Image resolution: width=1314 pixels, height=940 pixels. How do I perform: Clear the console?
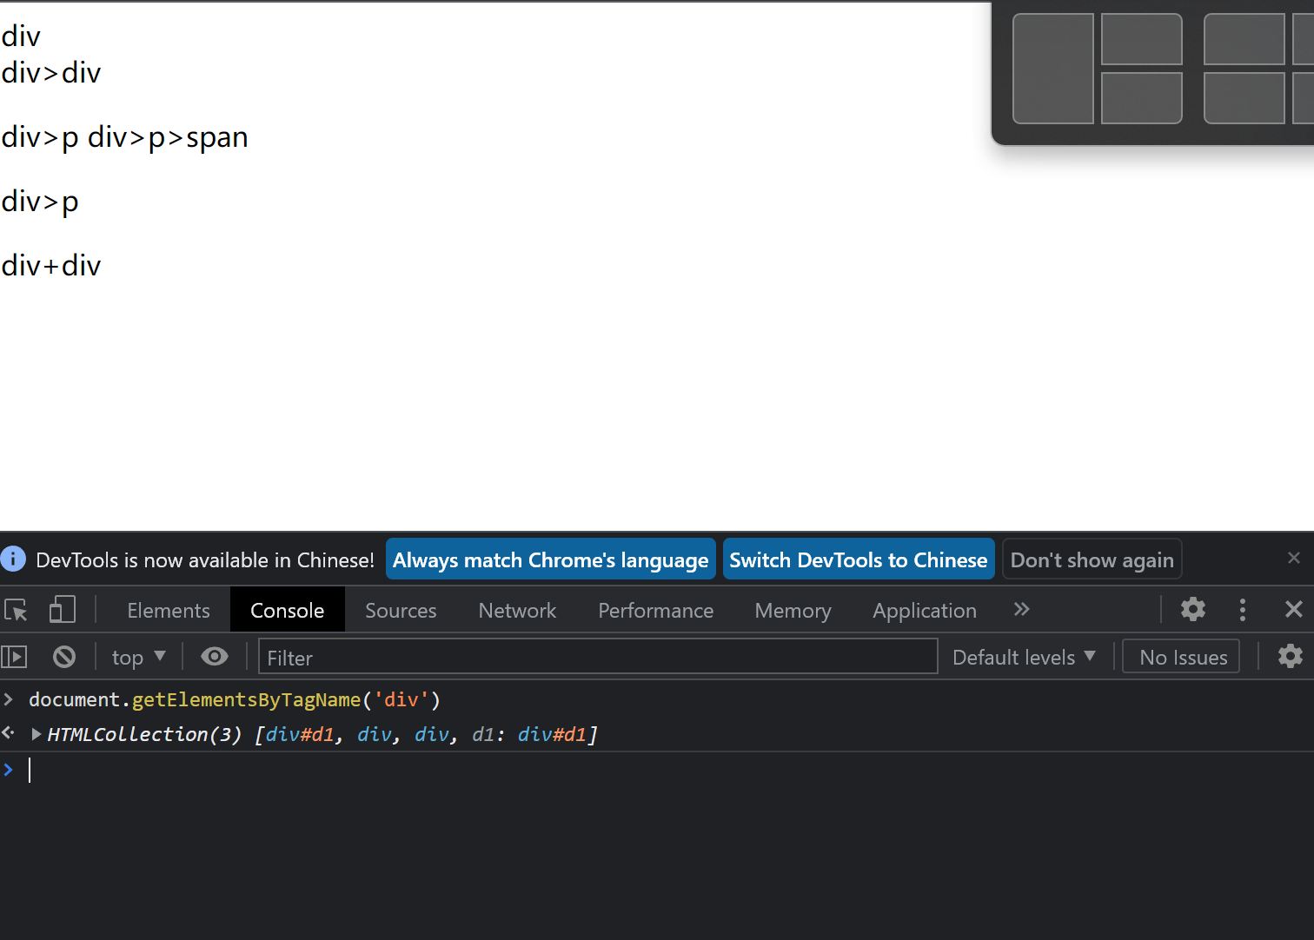pyautogui.click(x=64, y=657)
